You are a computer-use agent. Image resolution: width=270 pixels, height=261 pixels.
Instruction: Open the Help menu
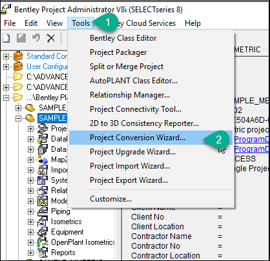[192, 23]
